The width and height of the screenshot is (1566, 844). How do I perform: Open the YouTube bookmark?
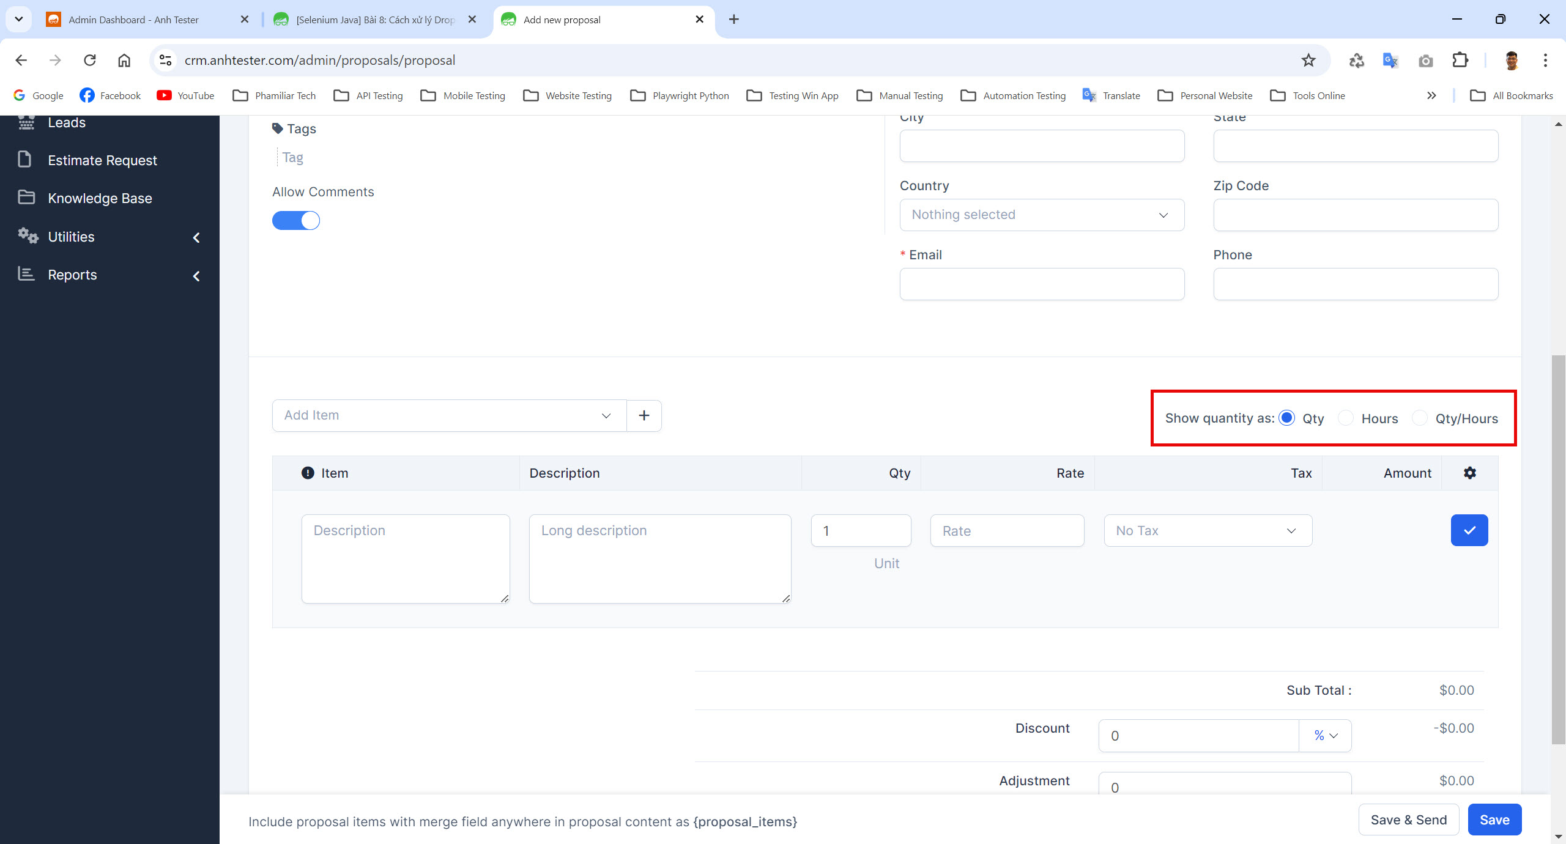pyautogui.click(x=185, y=95)
